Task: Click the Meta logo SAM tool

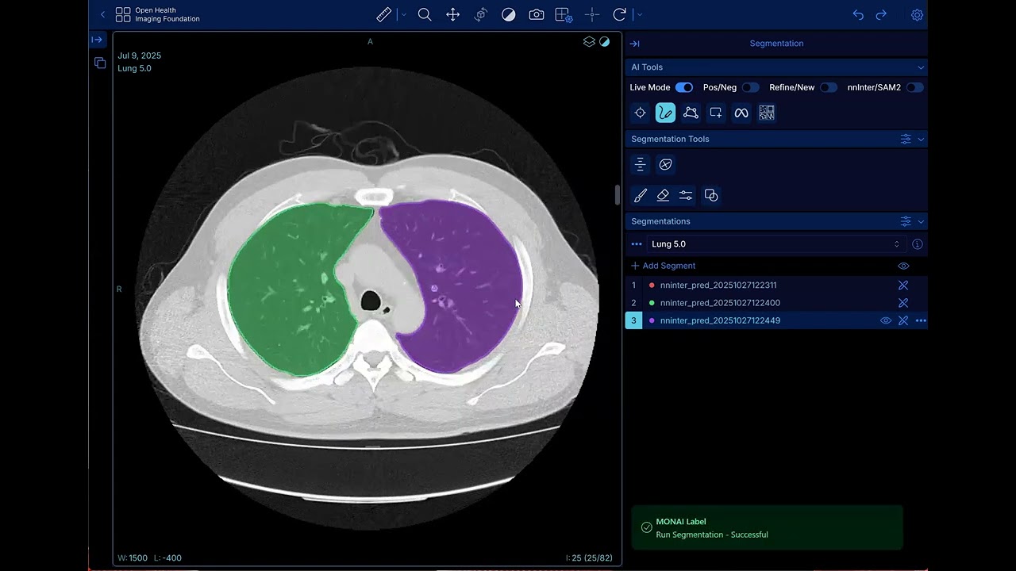Action: 741,113
